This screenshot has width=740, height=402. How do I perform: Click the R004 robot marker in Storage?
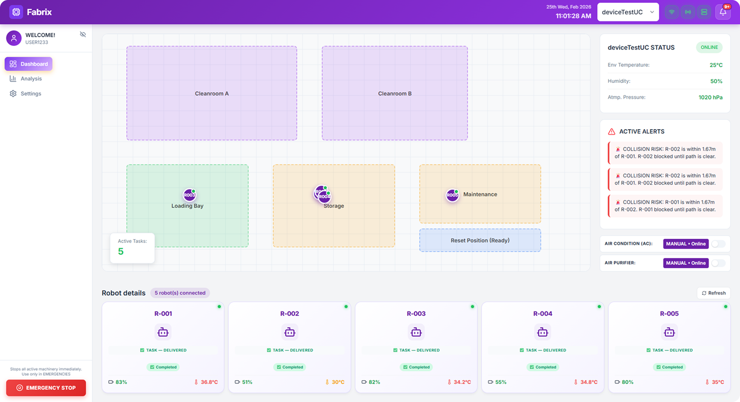point(325,196)
